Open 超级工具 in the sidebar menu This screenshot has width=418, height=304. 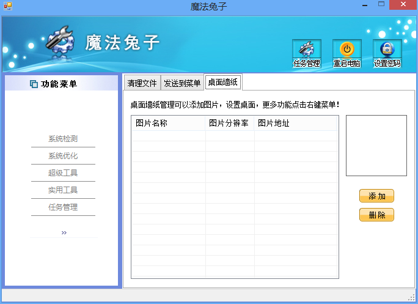(x=63, y=173)
